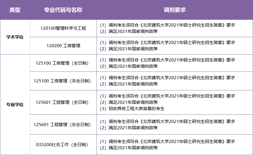Click the 120200 工商管理 major cell

63,45
